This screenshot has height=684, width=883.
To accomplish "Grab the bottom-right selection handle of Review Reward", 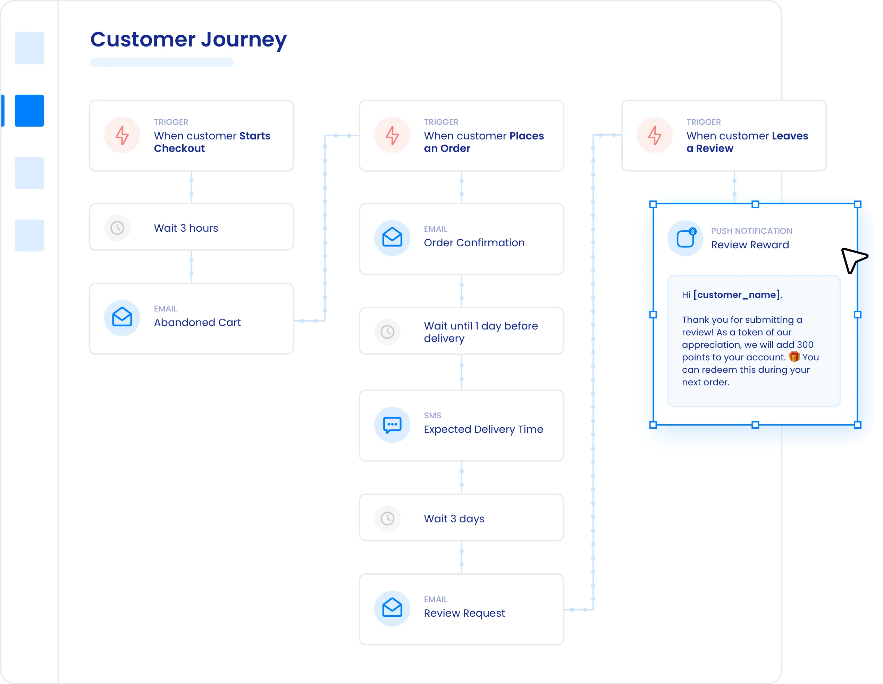I will 858,425.
